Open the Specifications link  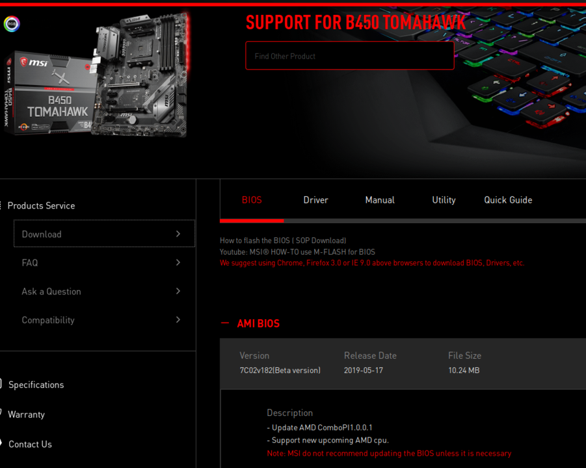coord(36,385)
